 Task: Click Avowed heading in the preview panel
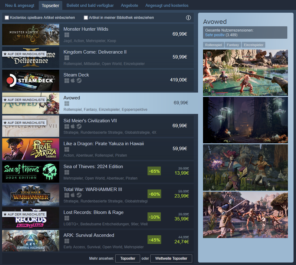point(215,21)
